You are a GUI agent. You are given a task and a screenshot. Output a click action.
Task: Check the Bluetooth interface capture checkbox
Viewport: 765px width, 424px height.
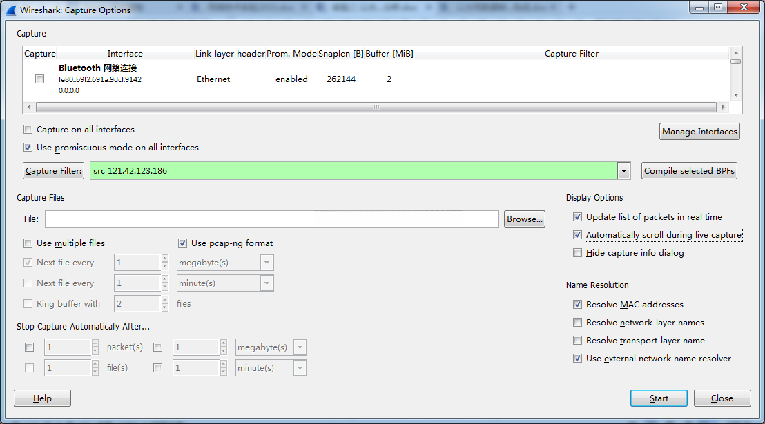(39, 79)
